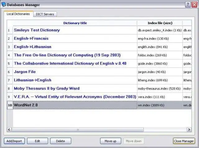Open the help question mark button
This screenshot has width=199, height=148.
tap(188, 5)
